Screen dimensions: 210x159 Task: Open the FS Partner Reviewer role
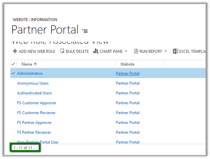[x=34, y=133]
